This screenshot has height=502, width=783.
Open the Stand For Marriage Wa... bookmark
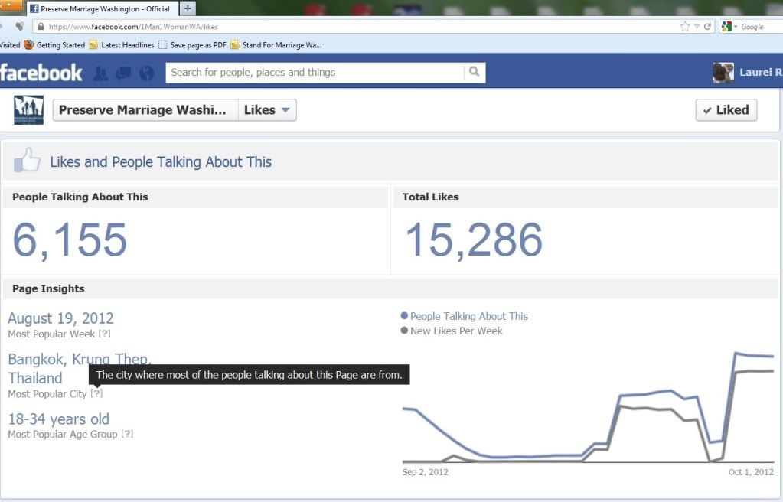[282, 45]
